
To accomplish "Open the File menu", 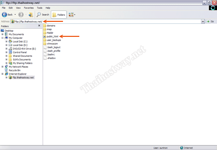I will [x=4, y=8].
